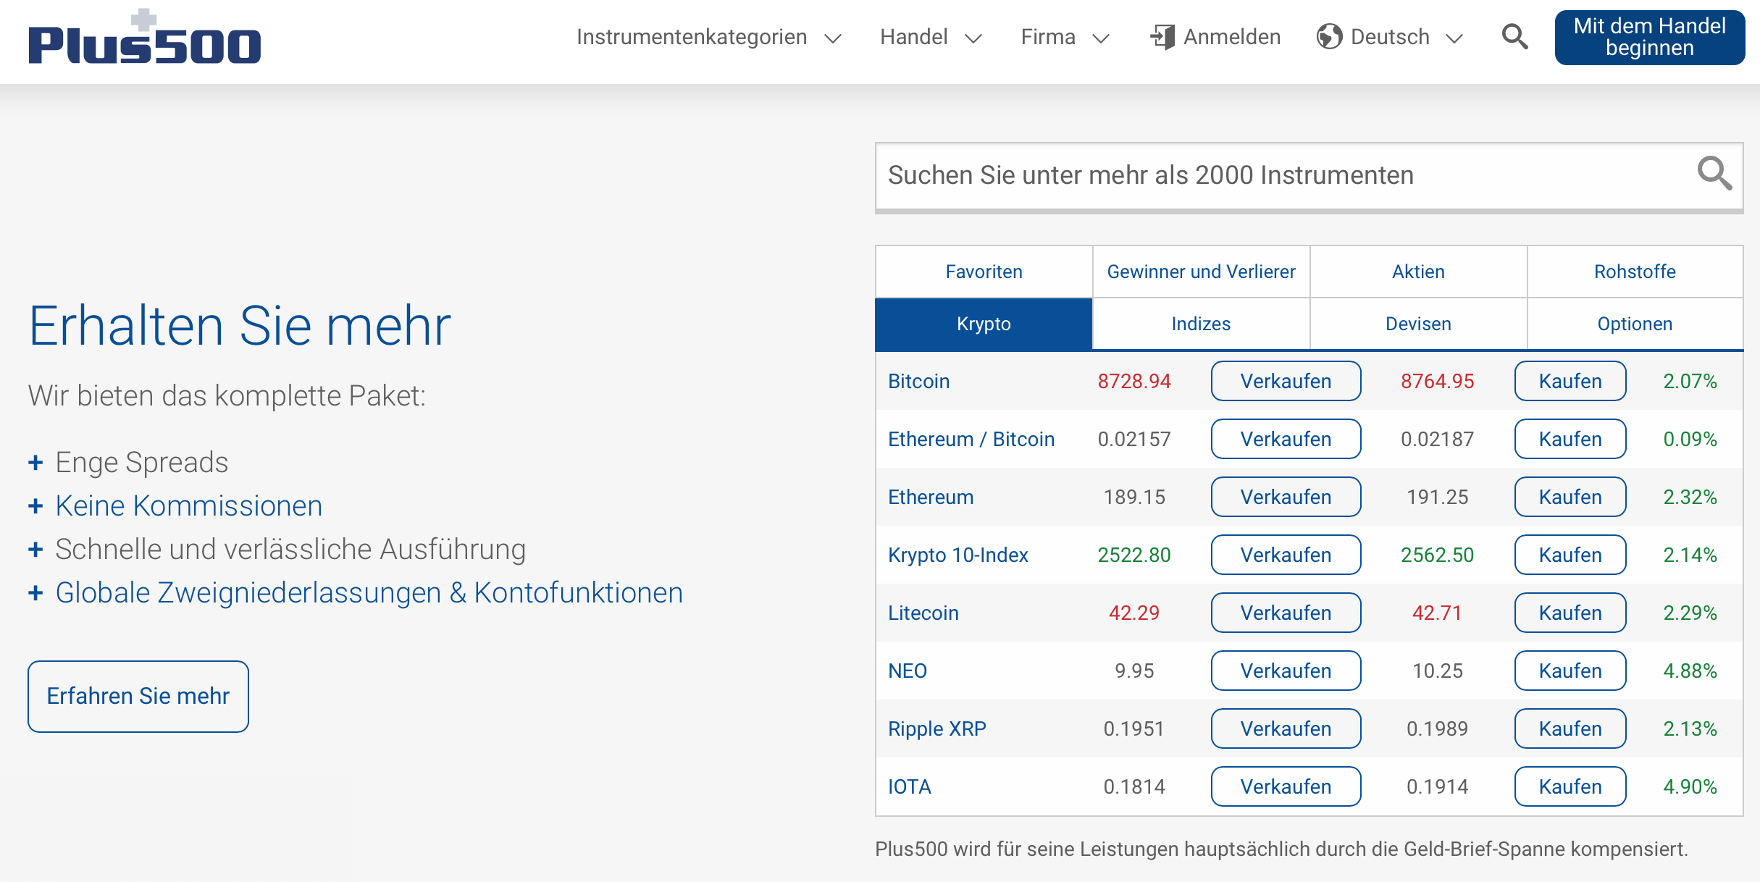1760x882 pixels.
Task: Click the header magnifier search icon
Action: pyautogui.click(x=1514, y=36)
